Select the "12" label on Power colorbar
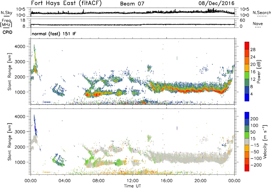The width and height of the screenshot is (271, 188). click(253, 79)
